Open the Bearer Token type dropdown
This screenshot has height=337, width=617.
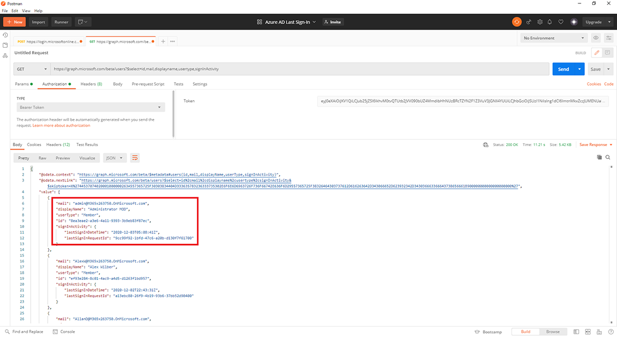90,107
